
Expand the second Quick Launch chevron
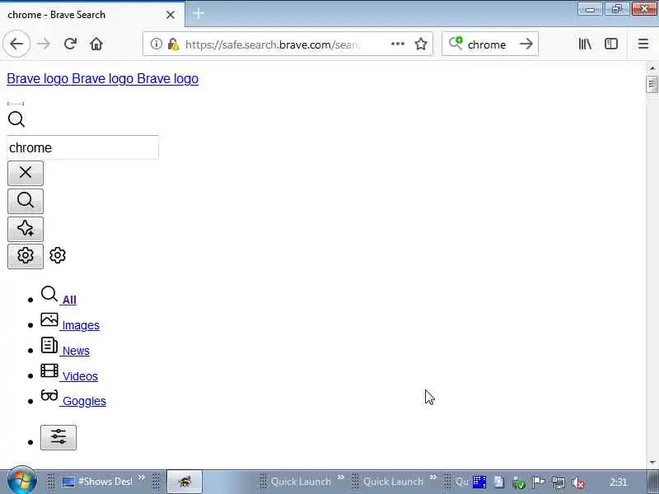(433, 478)
